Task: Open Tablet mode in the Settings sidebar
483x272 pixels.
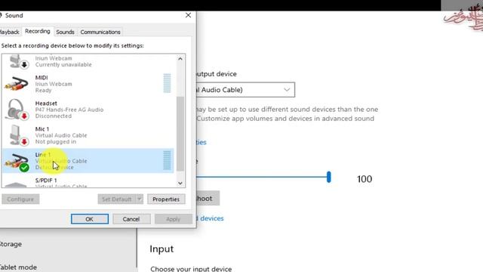Action: [18, 267]
